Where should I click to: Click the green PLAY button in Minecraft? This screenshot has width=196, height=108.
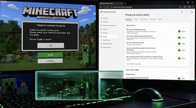(50, 55)
